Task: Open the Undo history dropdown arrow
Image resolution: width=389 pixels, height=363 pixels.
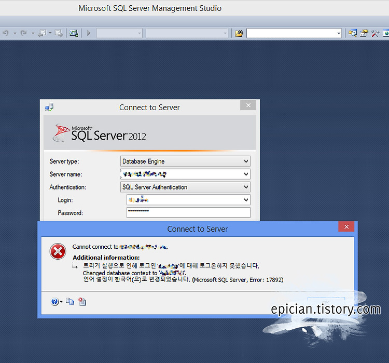Action: tap(15, 33)
